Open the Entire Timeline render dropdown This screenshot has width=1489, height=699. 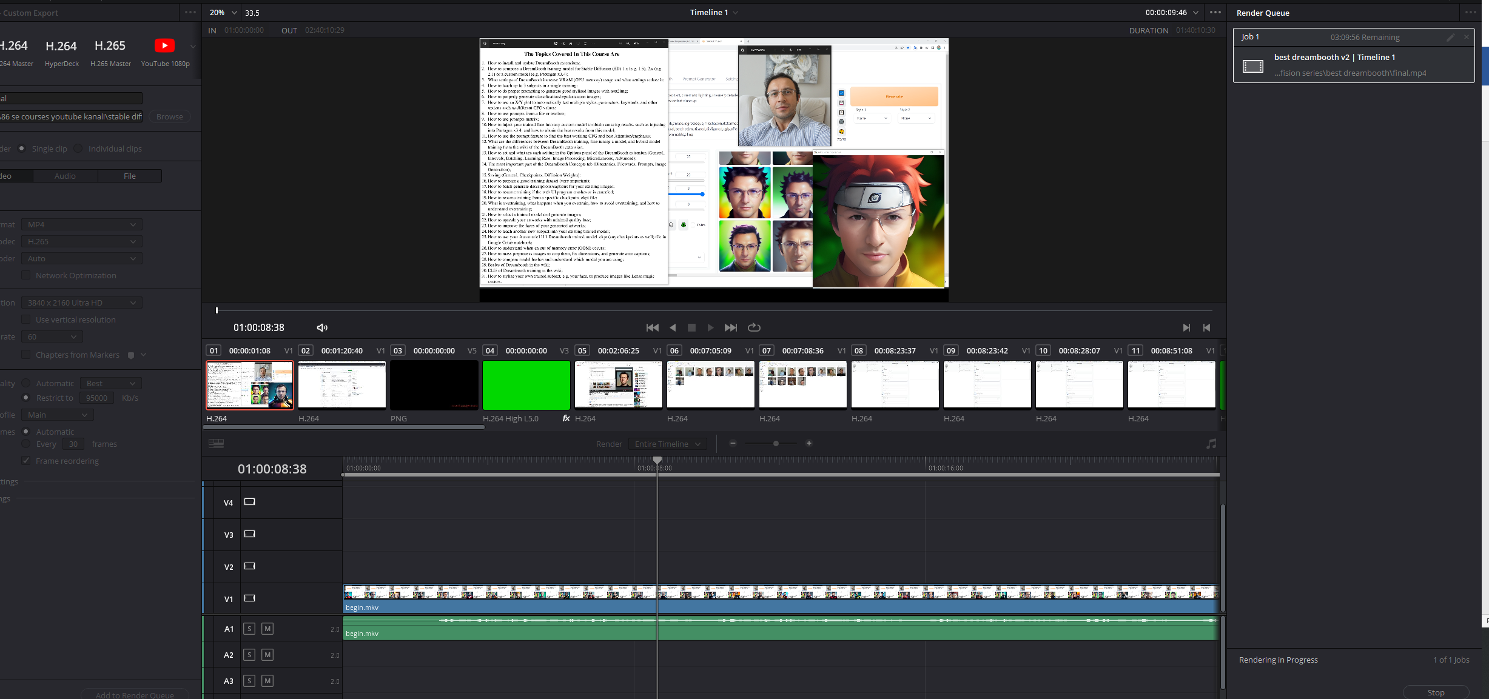[x=666, y=443]
